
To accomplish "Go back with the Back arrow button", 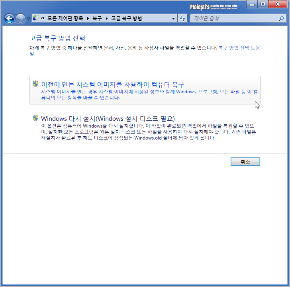I will click(x=9, y=18).
